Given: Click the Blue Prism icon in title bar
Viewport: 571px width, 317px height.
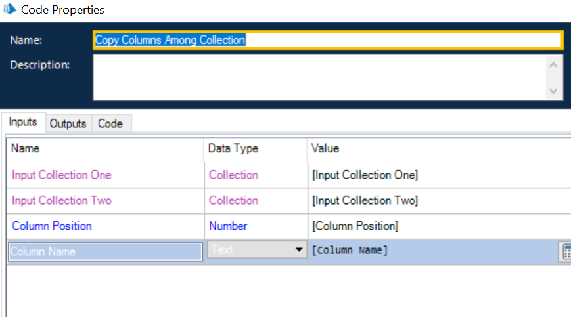Looking at the screenshot, I should click(x=9, y=9).
